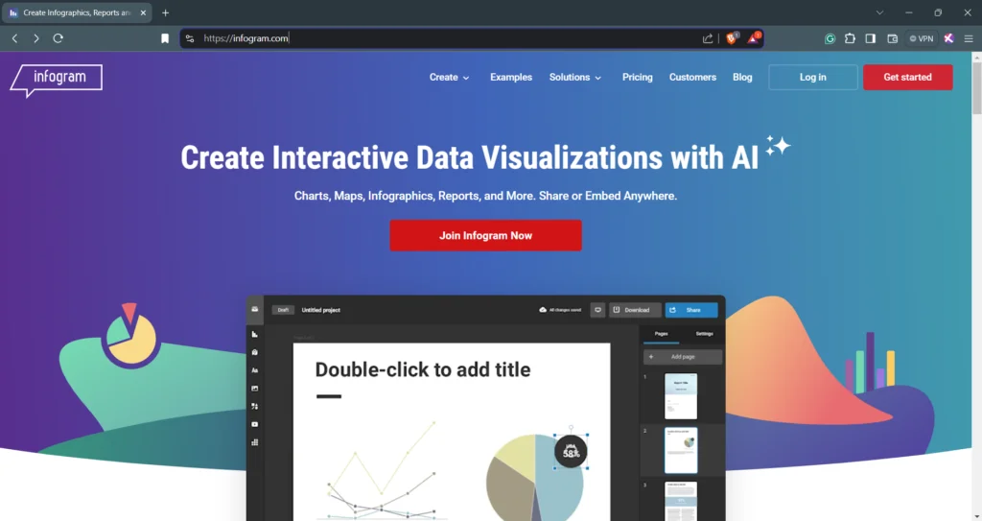The width and height of the screenshot is (982, 521).
Task: Go back to the previous page
Action: tap(15, 38)
